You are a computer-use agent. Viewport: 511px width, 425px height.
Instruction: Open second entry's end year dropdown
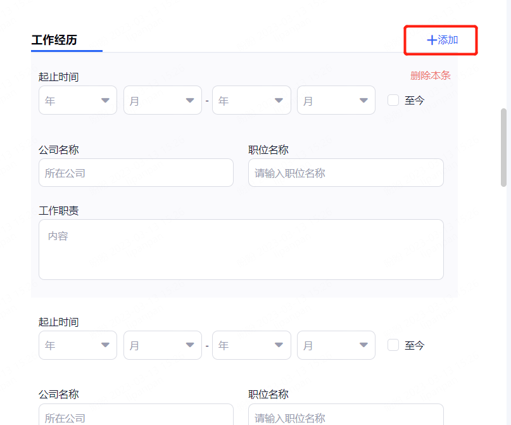(251, 345)
